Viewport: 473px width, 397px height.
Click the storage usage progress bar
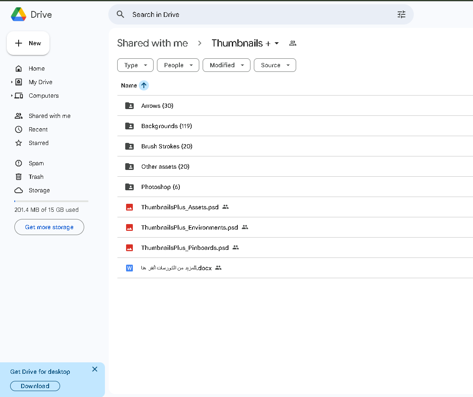(51, 201)
